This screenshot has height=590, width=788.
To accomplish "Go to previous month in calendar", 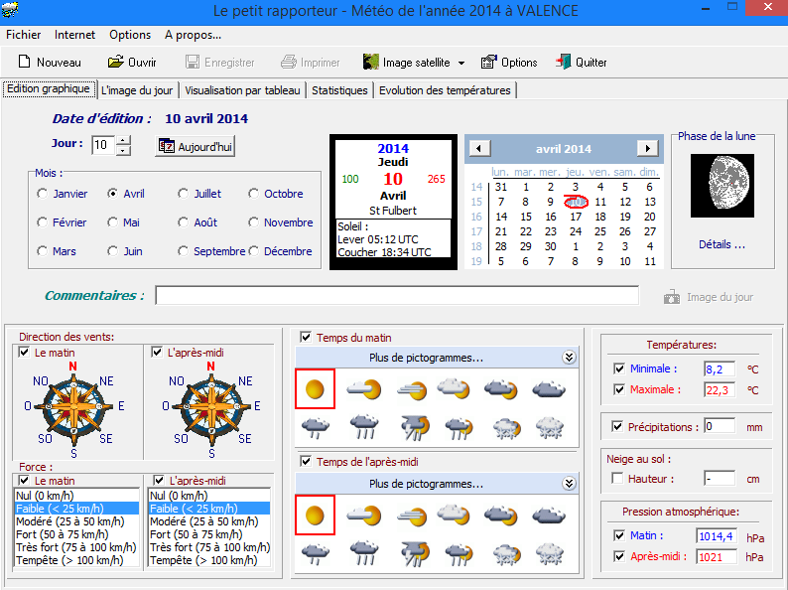I will (479, 148).
